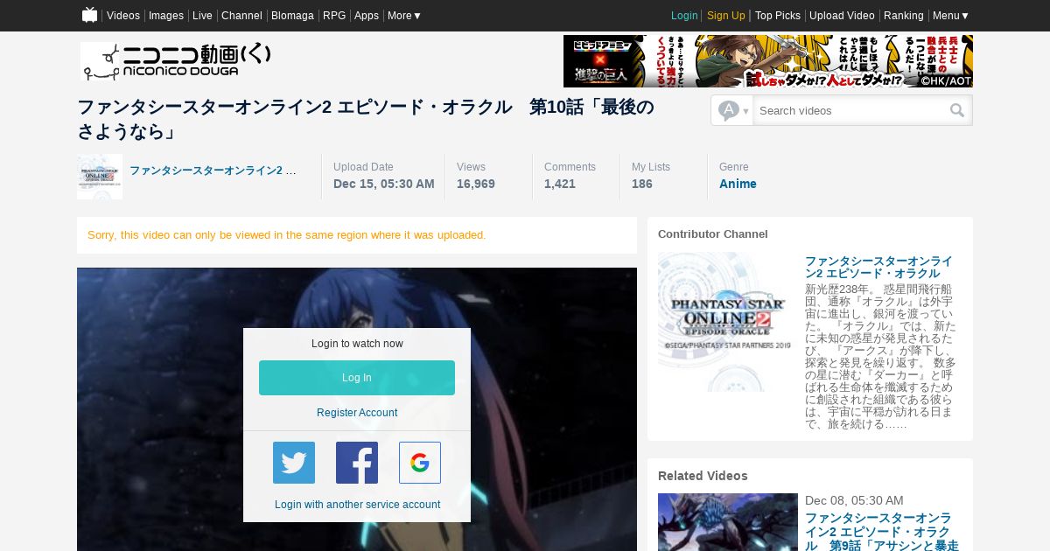Click the My Lists count 186
The width and height of the screenshot is (1050, 551).
point(642,184)
